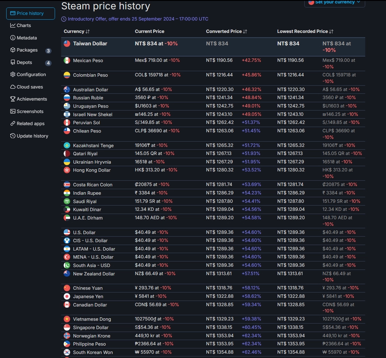
Task: Click the Packages box icon
Action: tap(13, 50)
